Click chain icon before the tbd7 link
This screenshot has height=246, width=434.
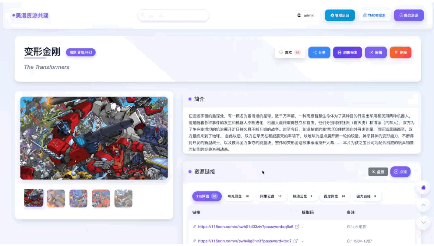[x=194, y=241]
